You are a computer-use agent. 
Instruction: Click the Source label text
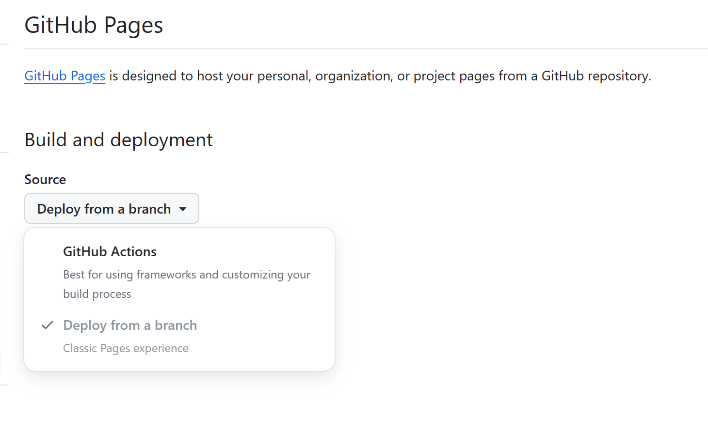[x=45, y=180]
